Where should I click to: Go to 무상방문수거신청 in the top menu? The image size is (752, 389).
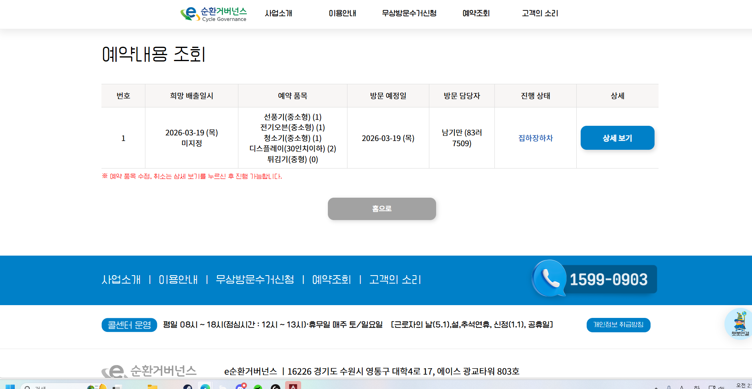[409, 13]
